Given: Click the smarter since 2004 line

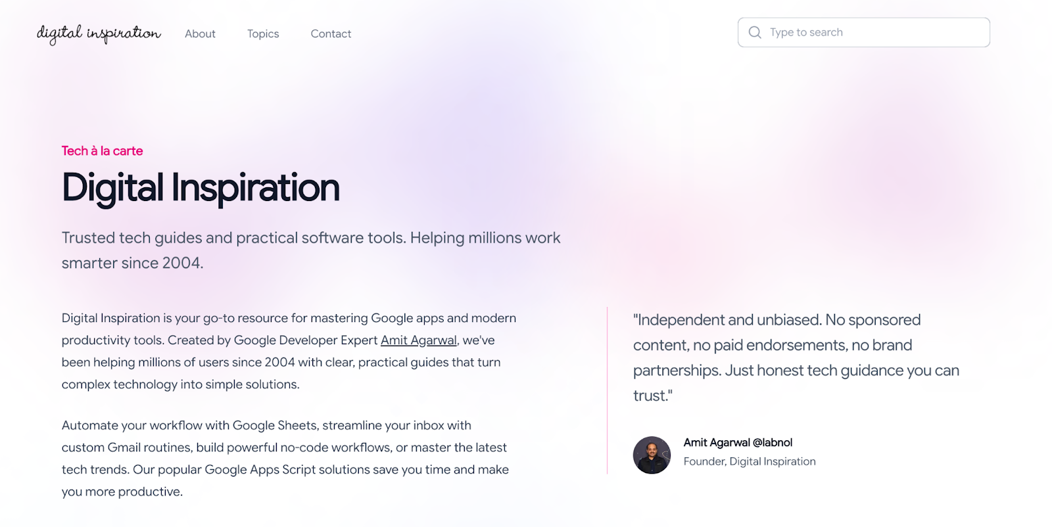Looking at the screenshot, I should [x=132, y=263].
